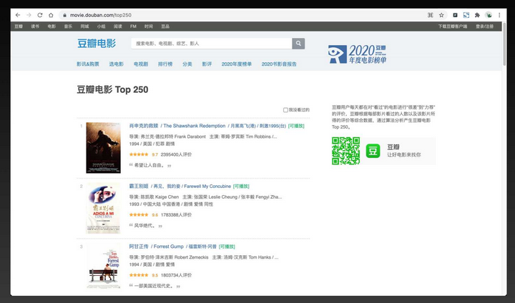Open 分类 navigation tab
This screenshot has height=303, width=515.
click(x=187, y=64)
